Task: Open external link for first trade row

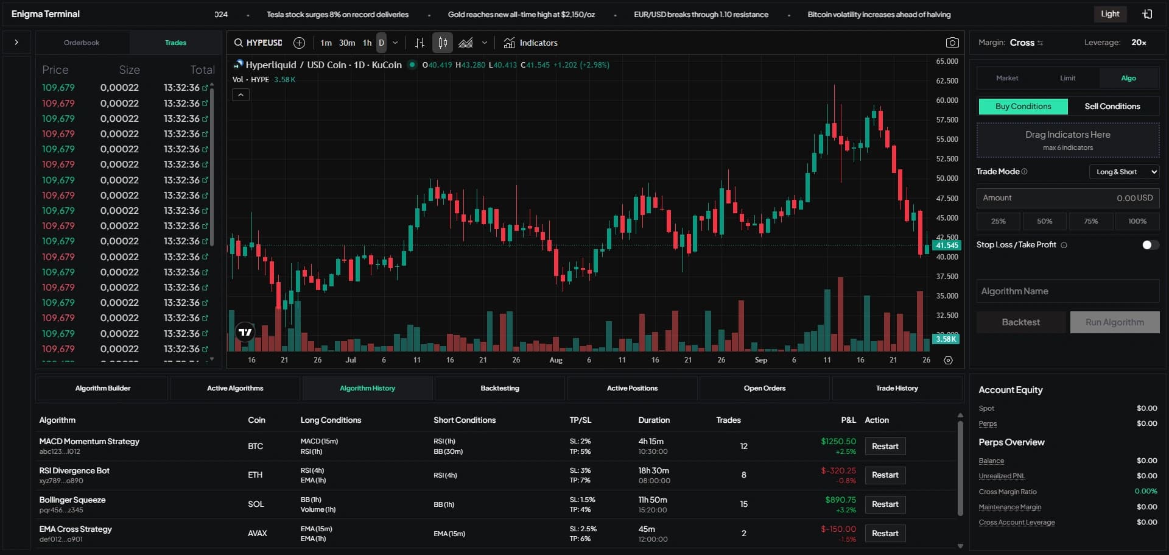Action: pyautogui.click(x=205, y=88)
